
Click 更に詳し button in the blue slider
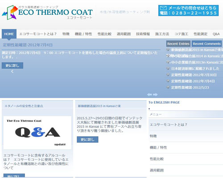click(x=12, y=65)
